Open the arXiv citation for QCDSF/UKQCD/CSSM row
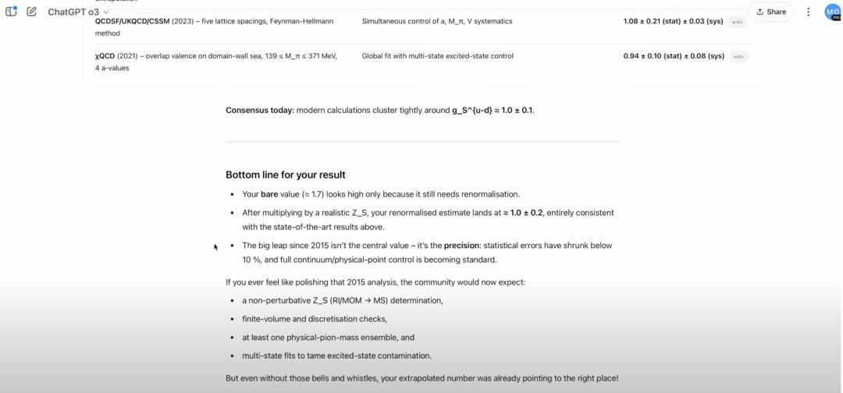The width and height of the screenshot is (843, 393). coord(737,22)
